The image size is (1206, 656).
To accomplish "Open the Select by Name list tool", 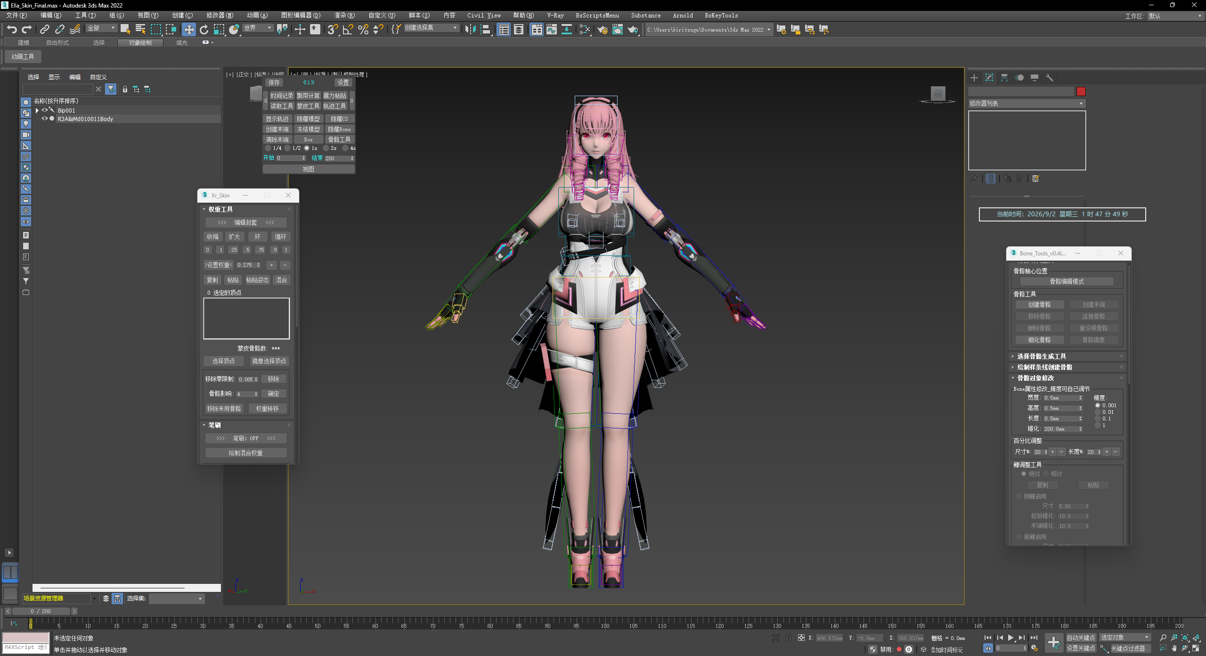I will (140, 30).
